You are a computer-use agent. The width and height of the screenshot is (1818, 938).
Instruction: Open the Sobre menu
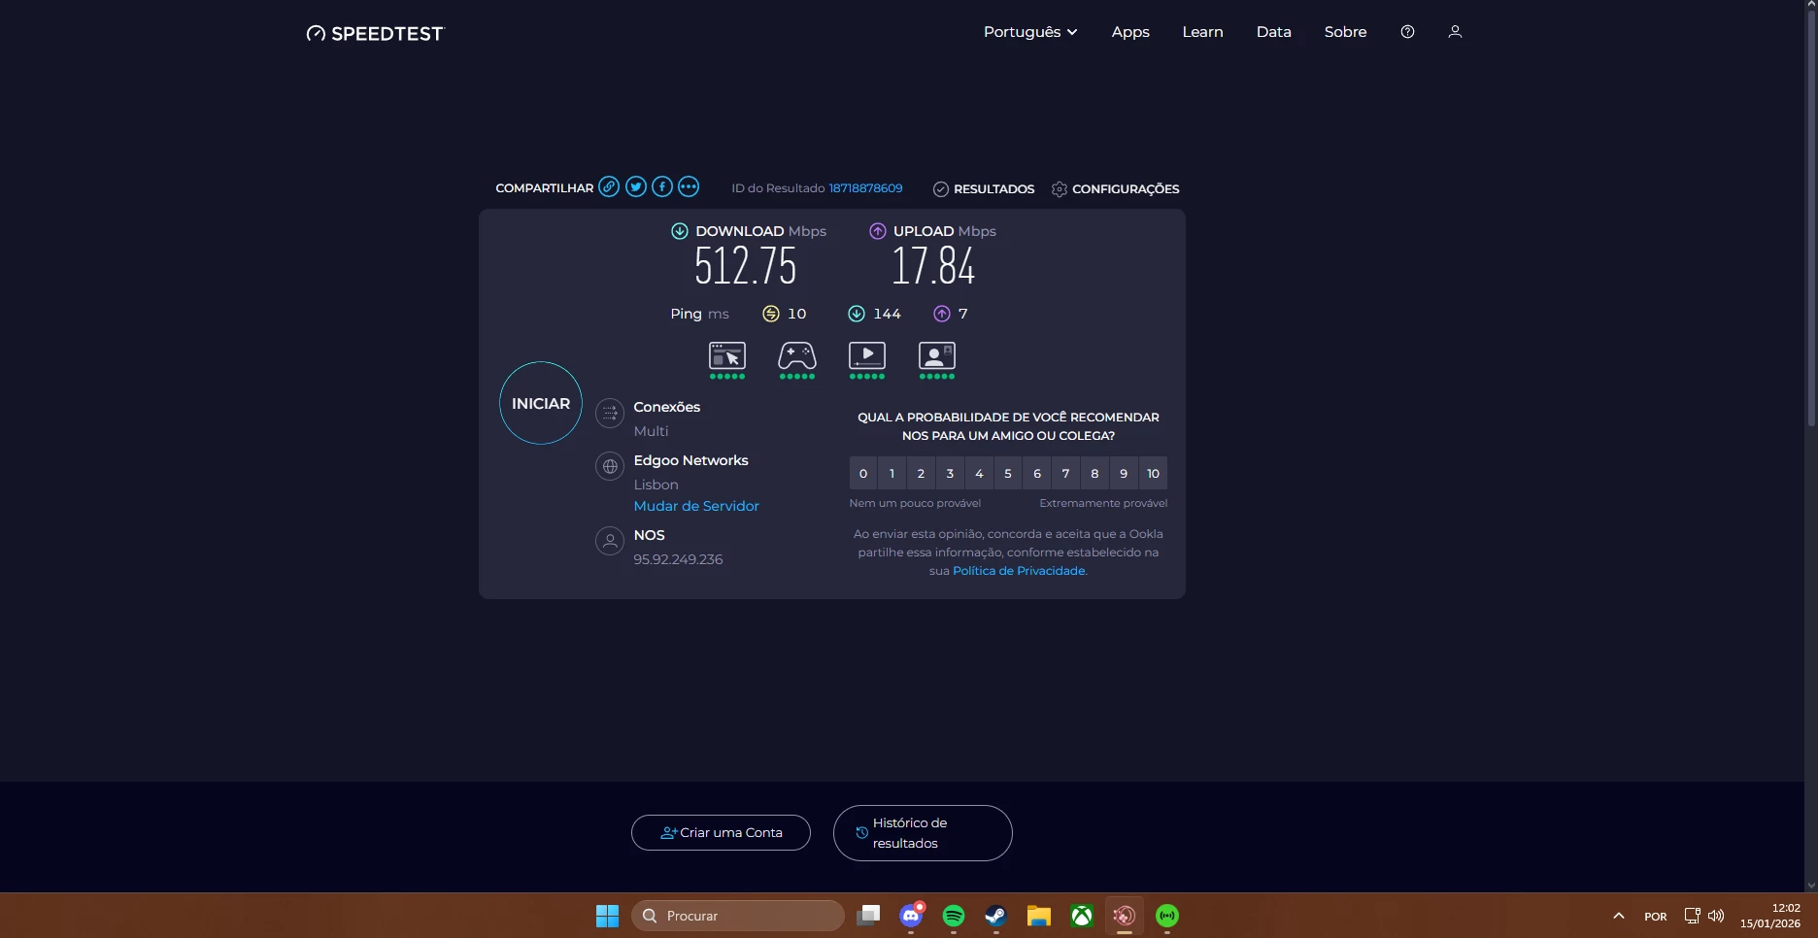pos(1345,32)
